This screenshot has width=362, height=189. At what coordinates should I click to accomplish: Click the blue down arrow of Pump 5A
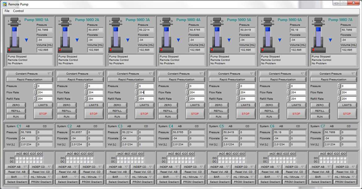pyautogui.click(x=229, y=40)
